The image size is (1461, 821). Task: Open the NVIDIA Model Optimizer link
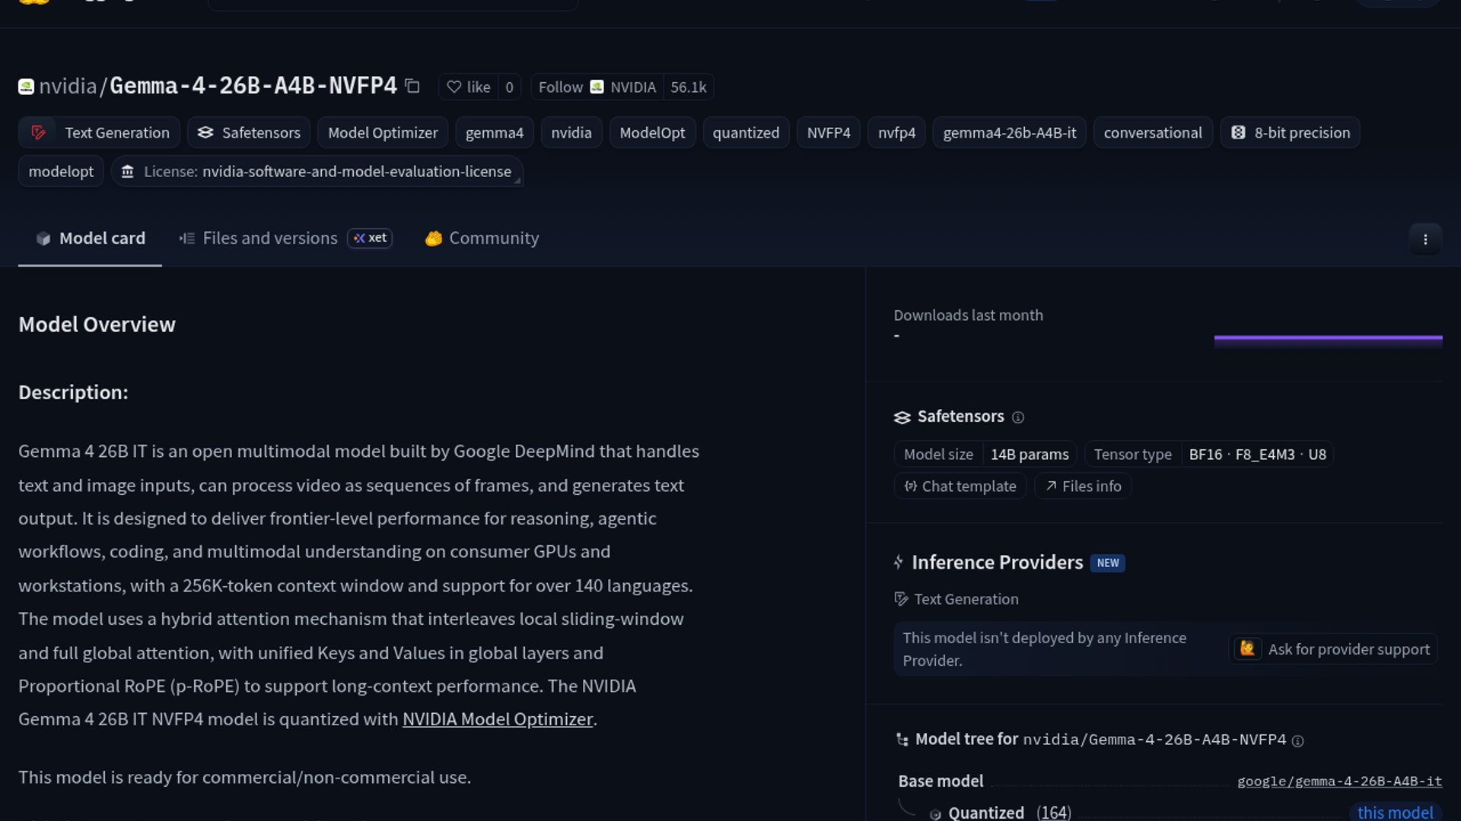[497, 719]
